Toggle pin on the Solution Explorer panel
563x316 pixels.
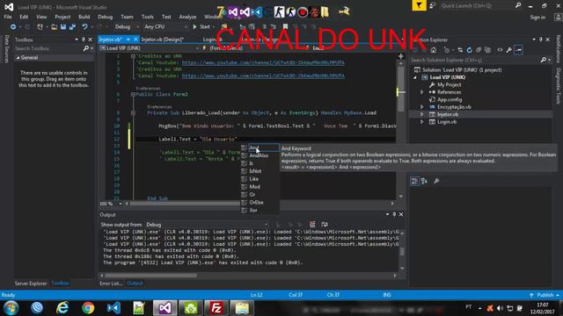[x=541, y=39]
